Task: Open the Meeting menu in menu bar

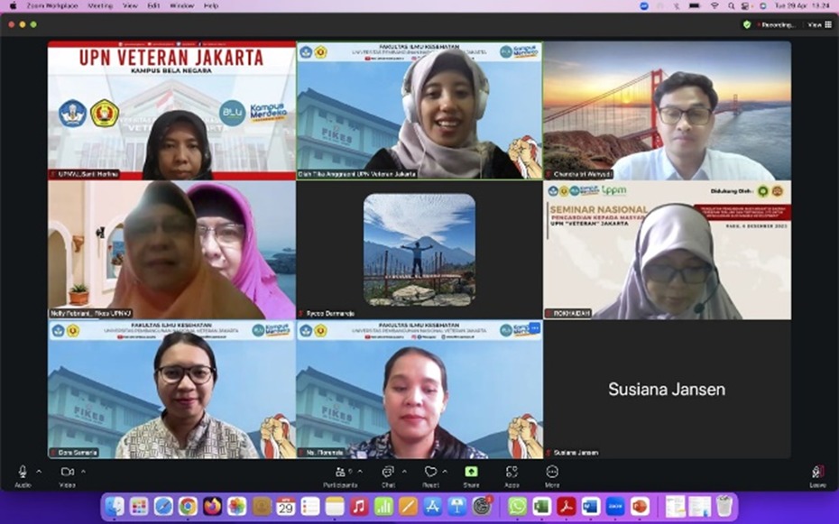Action: (x=100, y=5)
